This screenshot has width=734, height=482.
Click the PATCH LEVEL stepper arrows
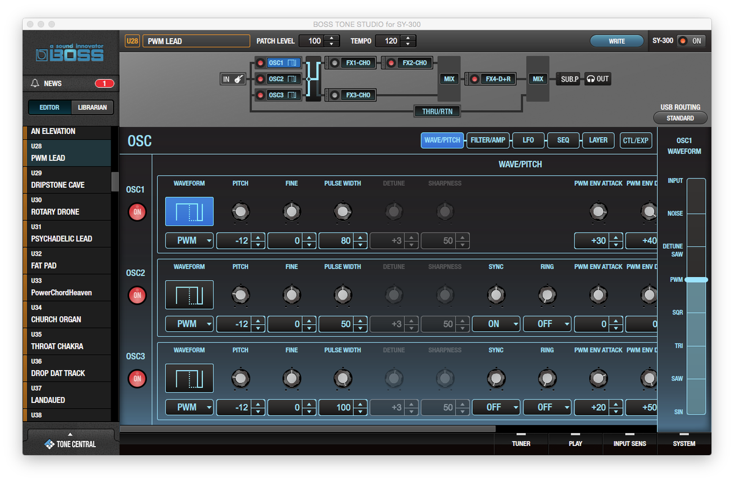(332, 41)
